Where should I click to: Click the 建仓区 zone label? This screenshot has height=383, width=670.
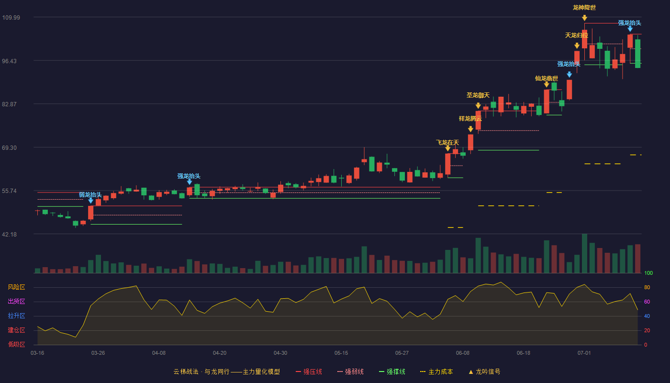(16, 330)
